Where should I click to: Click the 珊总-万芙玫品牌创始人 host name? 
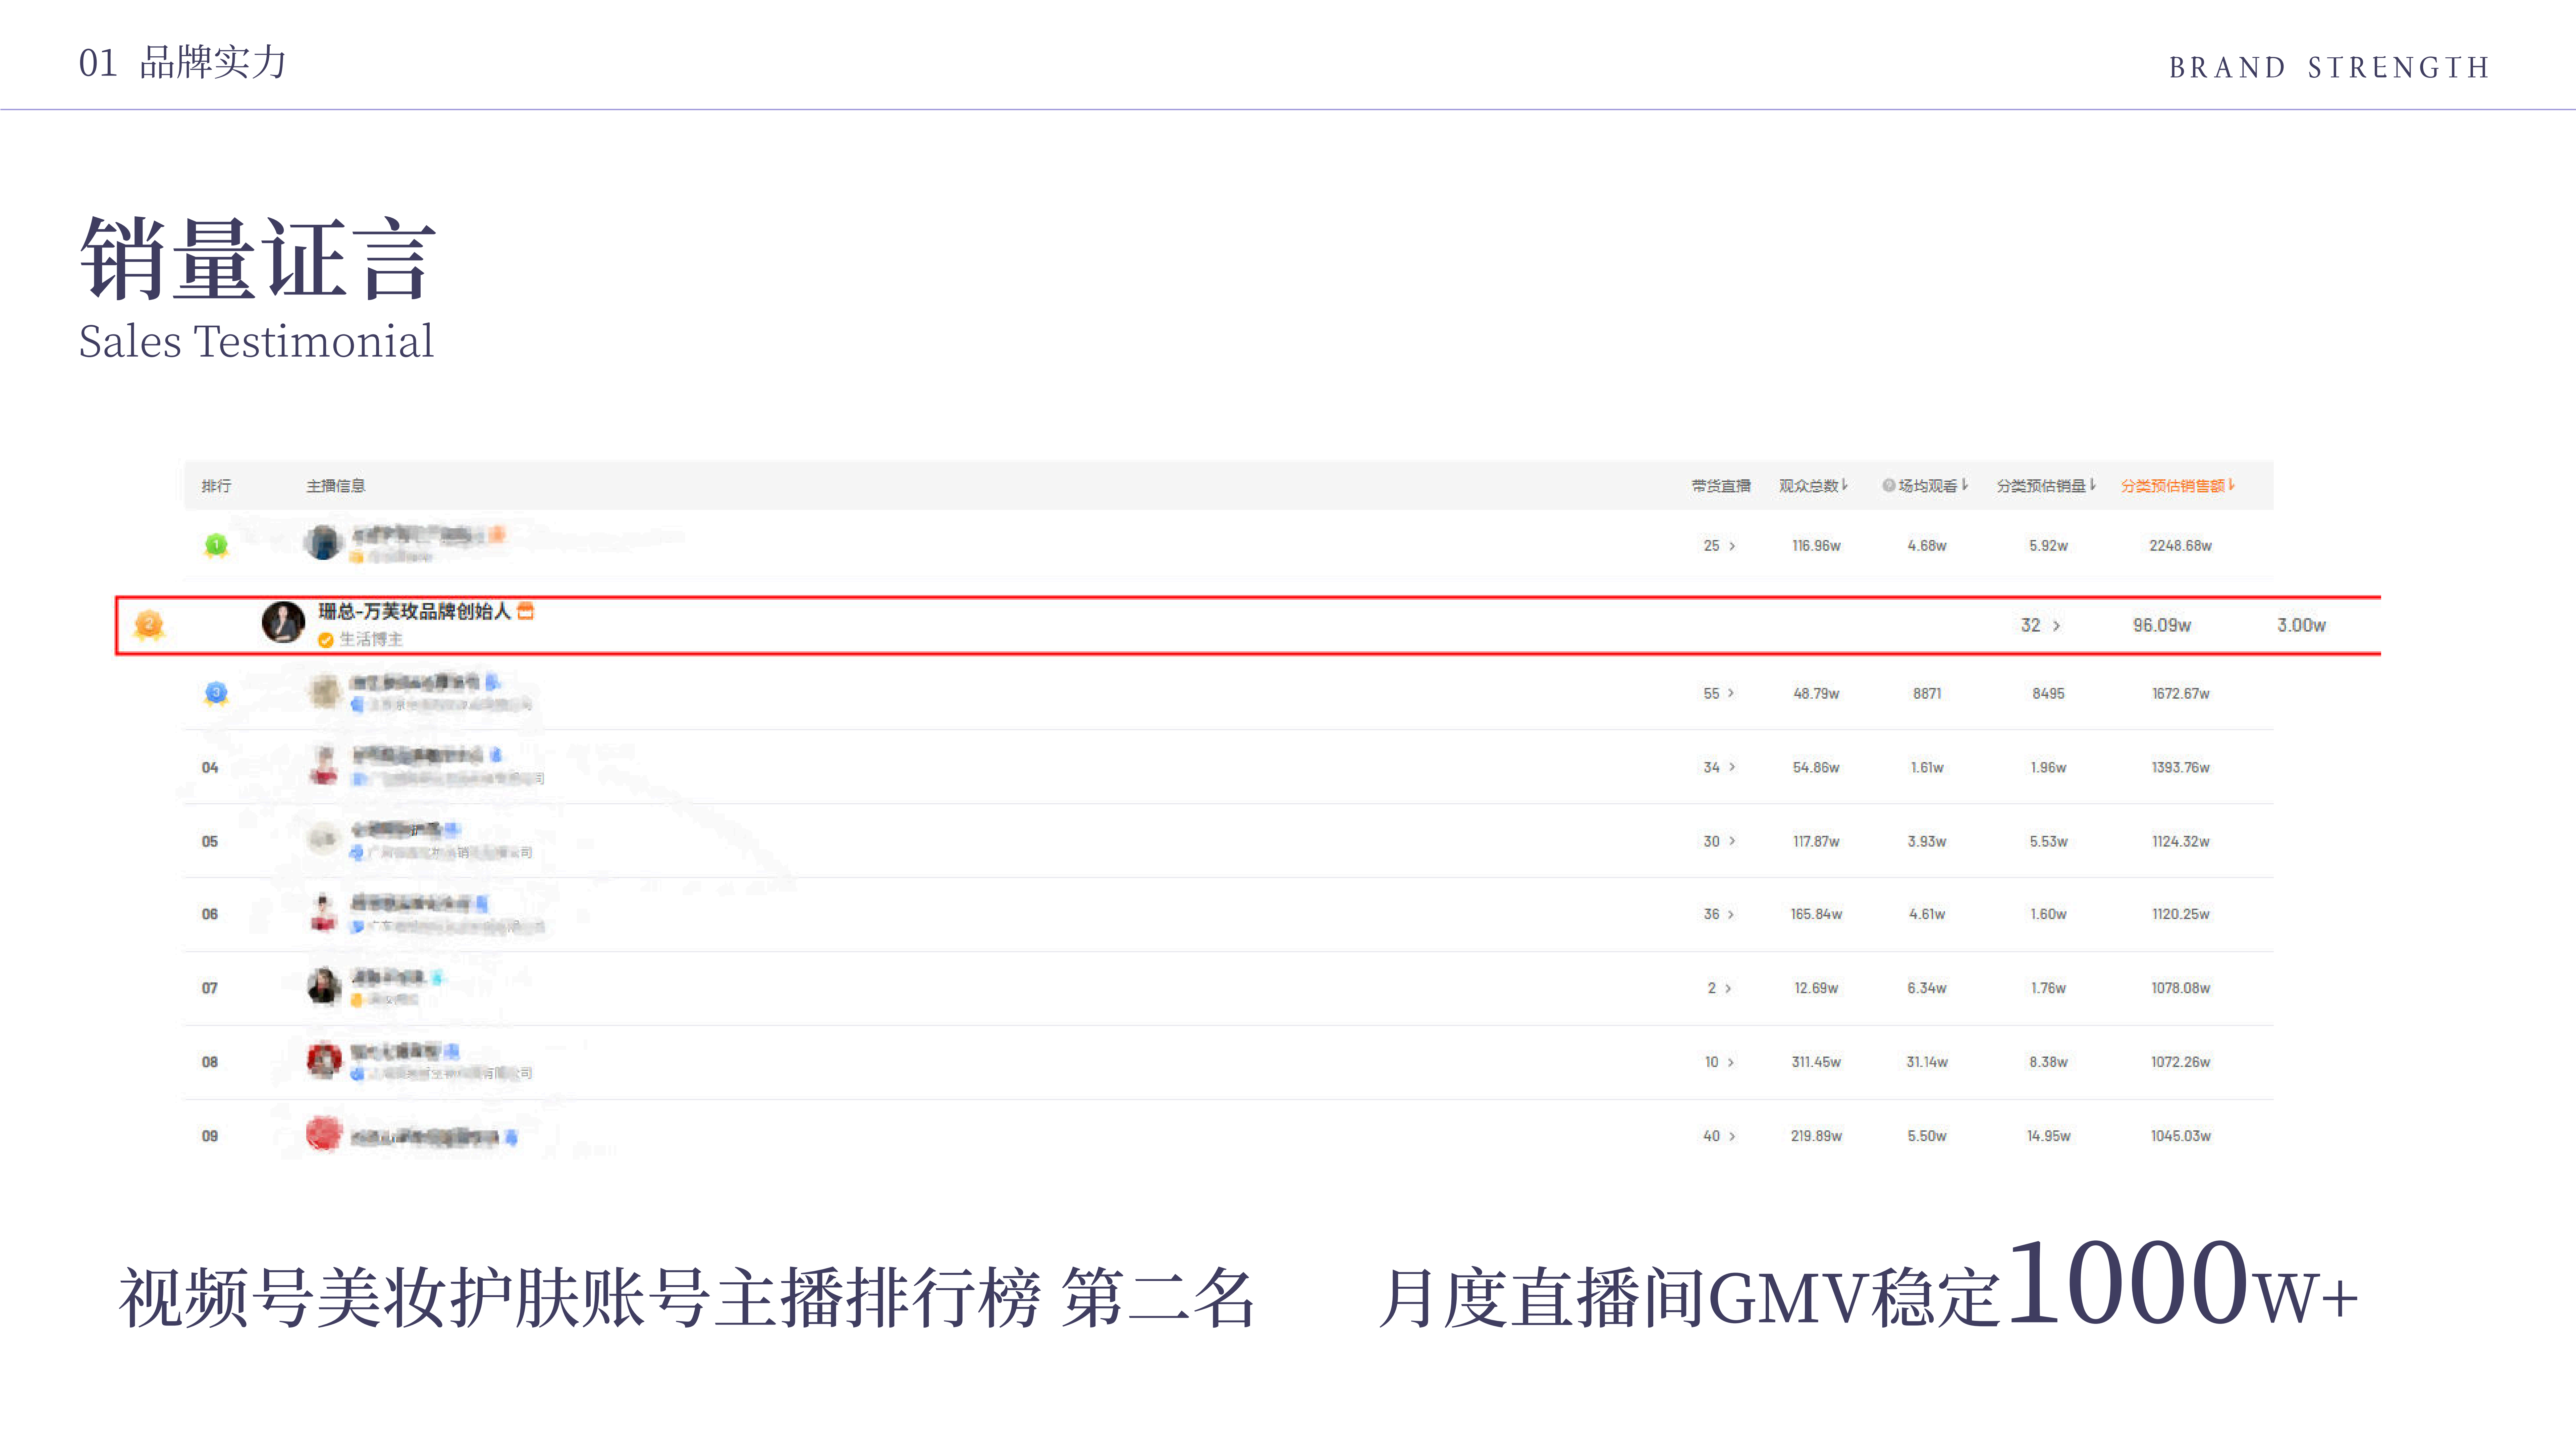414,611
